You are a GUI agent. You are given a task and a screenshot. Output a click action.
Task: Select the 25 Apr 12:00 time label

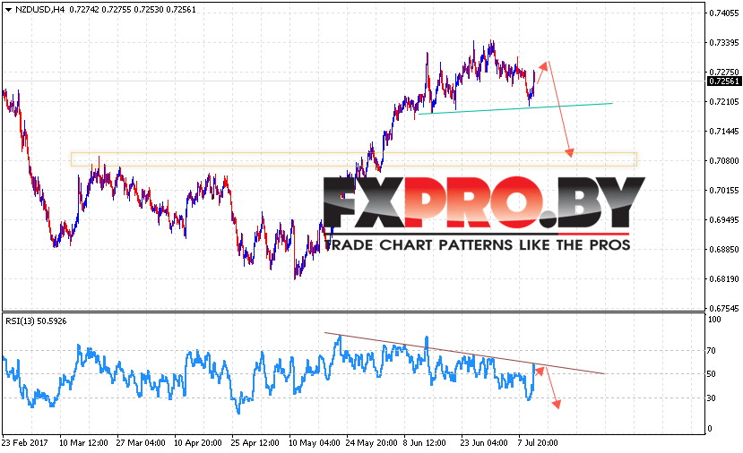pyautogui.click(x=255, y=443)
